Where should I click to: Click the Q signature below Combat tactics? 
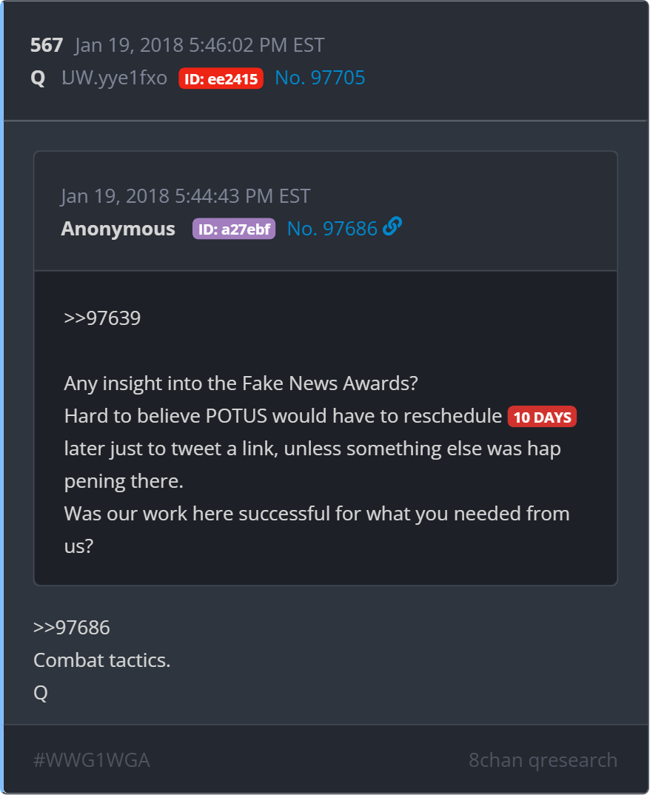[41, 693]
